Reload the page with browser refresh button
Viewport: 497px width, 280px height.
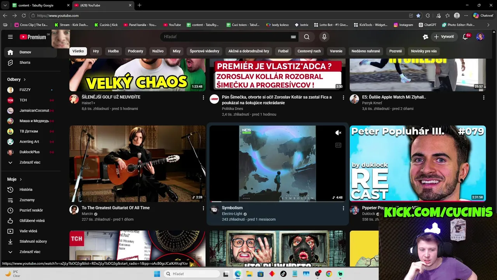coord(24,16)
